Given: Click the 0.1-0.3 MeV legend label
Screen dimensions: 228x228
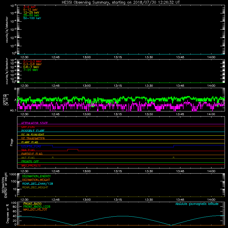Looking at the screenshot, I should (32, 61).
